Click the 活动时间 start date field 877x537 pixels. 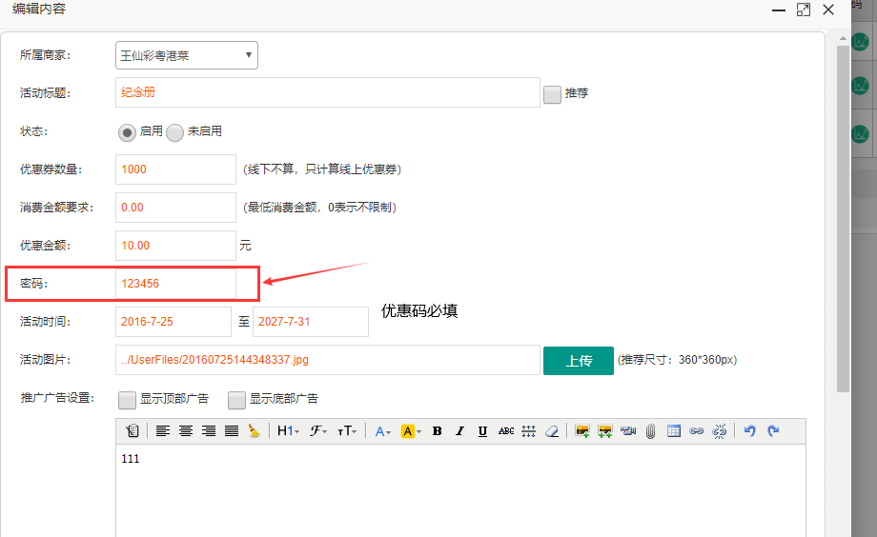[173, 322]
